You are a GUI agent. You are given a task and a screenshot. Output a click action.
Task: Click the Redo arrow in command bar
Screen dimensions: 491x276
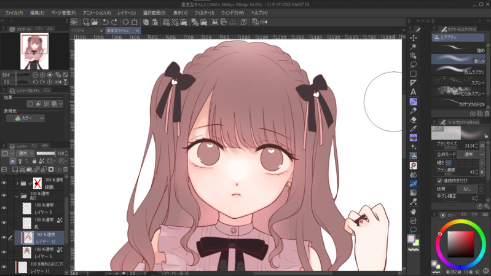click(x=114, y=22)
